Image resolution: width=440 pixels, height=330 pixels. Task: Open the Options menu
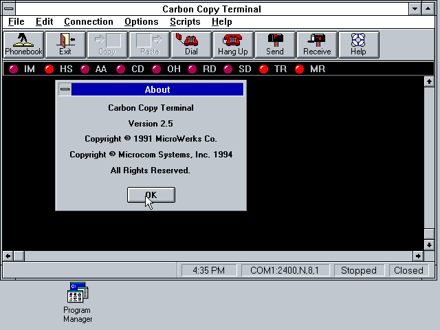point(142,22)
